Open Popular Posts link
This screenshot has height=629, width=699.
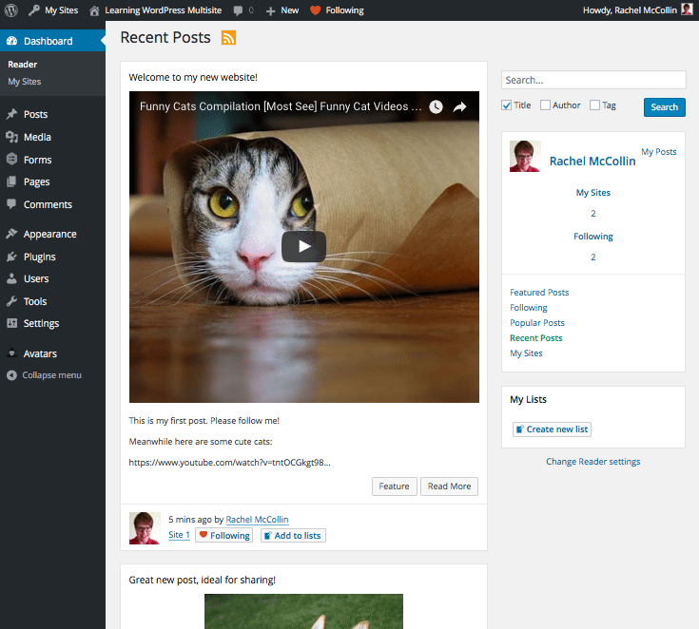[537, 322]
